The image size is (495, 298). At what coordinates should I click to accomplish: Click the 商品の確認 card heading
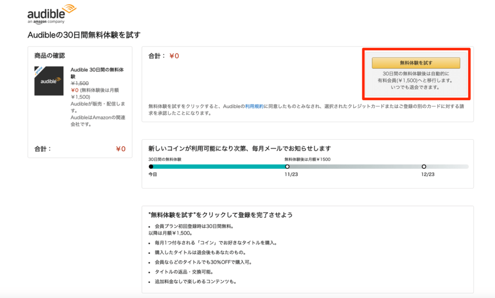click(50, 56)
